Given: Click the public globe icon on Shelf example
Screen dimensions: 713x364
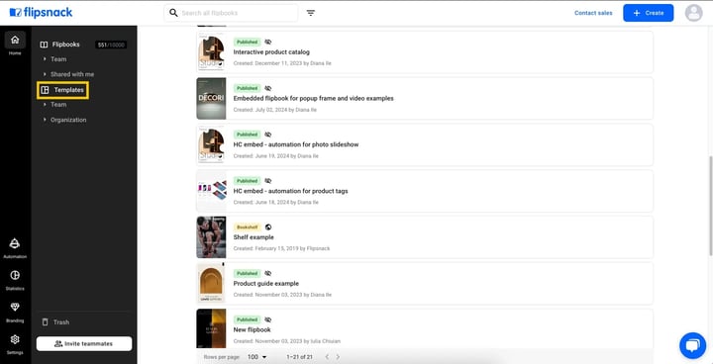Looking at the screenshot, I should coord(268,227).
